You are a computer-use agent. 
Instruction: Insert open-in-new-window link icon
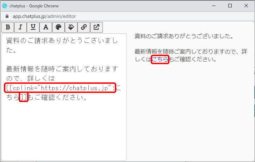tap(97, 27)
